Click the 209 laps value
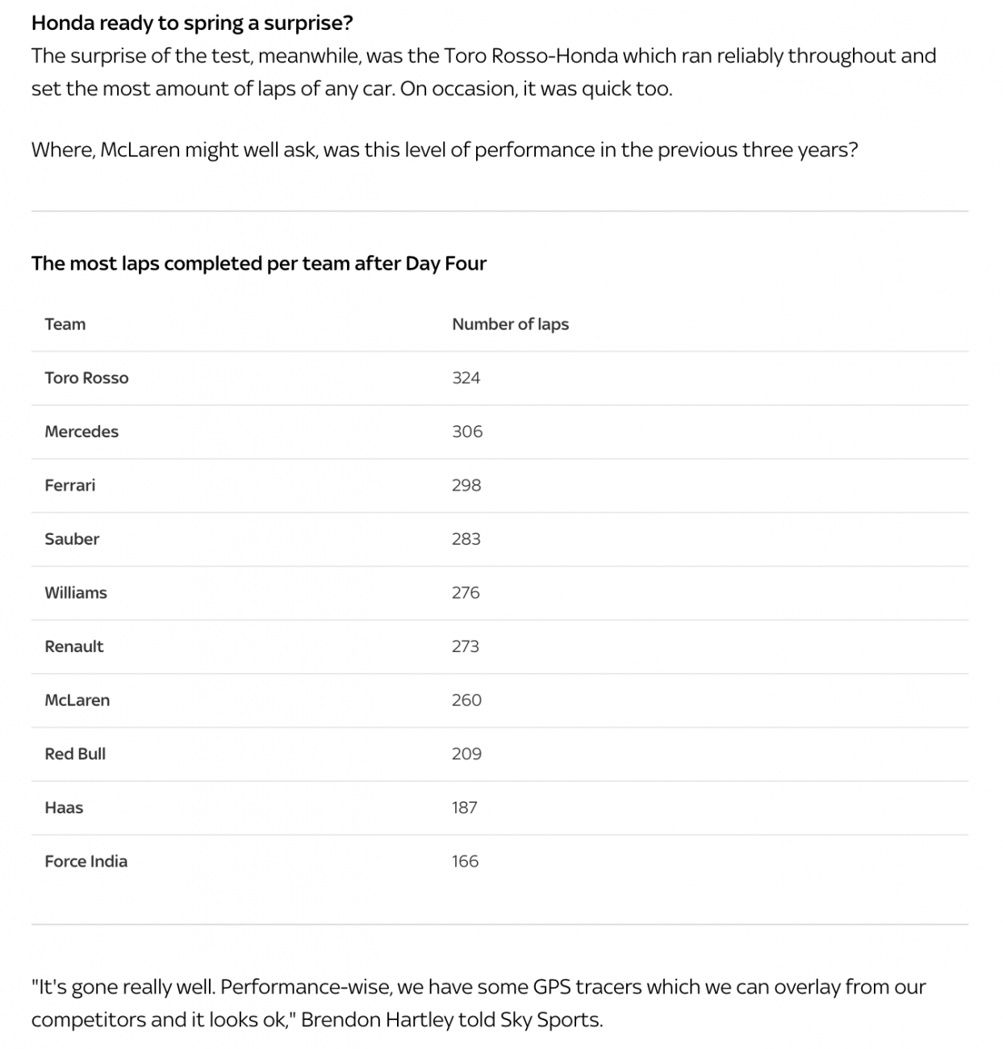Screen dimensions: 1003x1049 point(467,754)
